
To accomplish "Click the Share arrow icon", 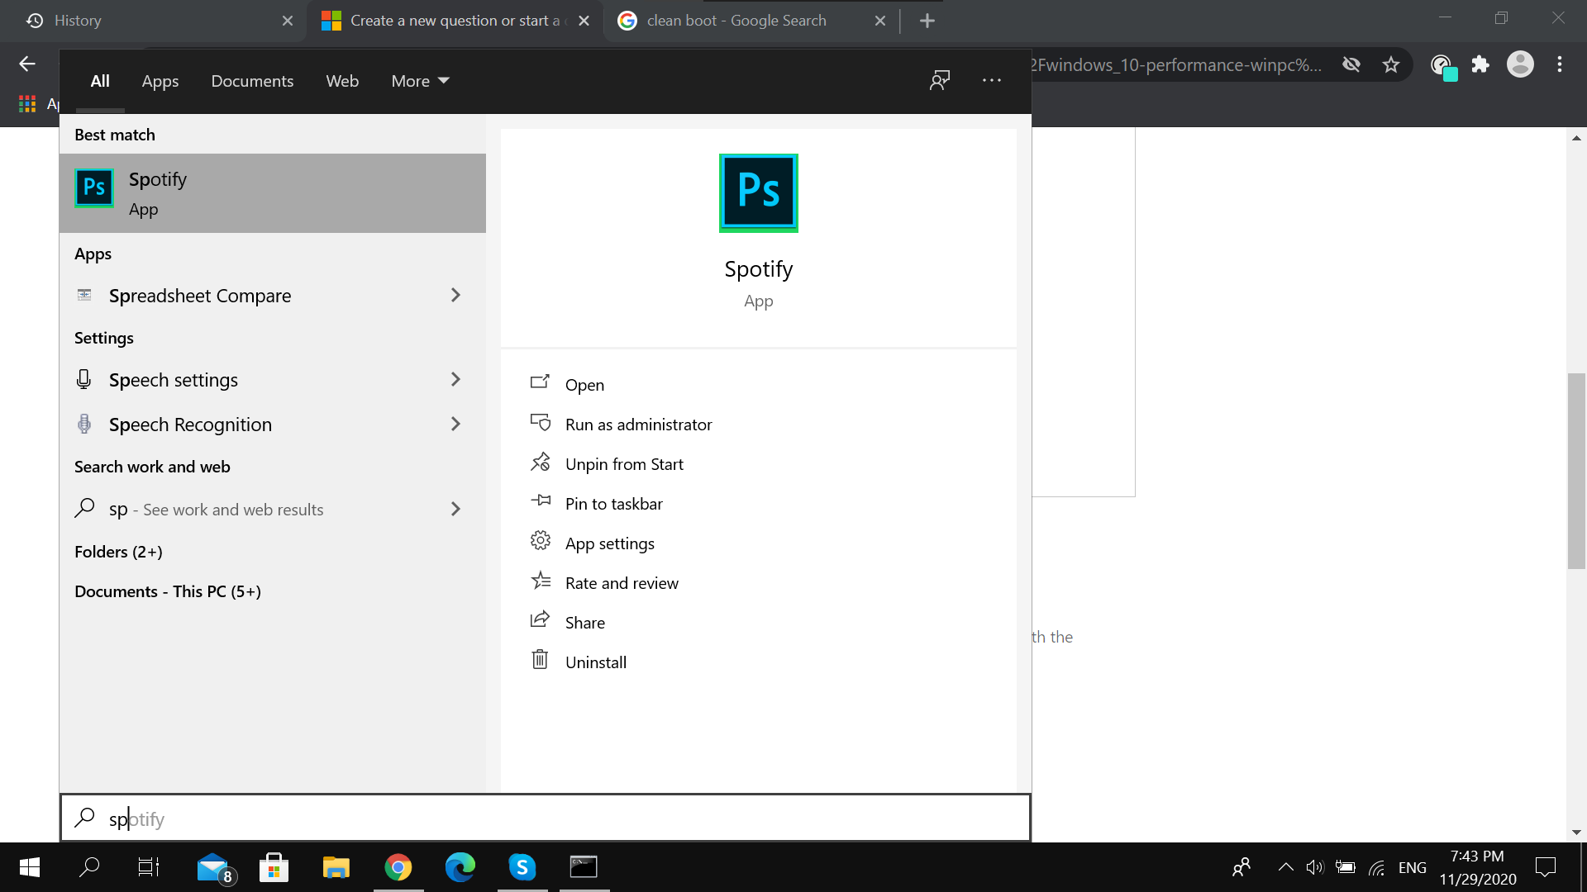I will [540, 619].
